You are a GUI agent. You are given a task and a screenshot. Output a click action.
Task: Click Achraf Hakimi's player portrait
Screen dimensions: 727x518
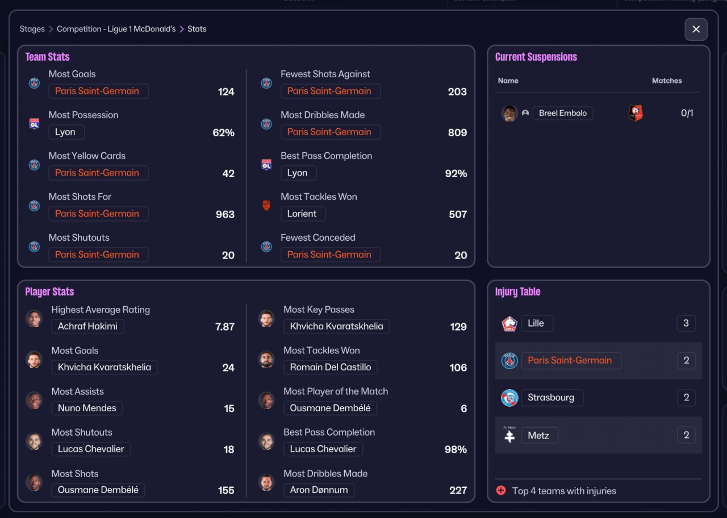(x=34, y=319)
